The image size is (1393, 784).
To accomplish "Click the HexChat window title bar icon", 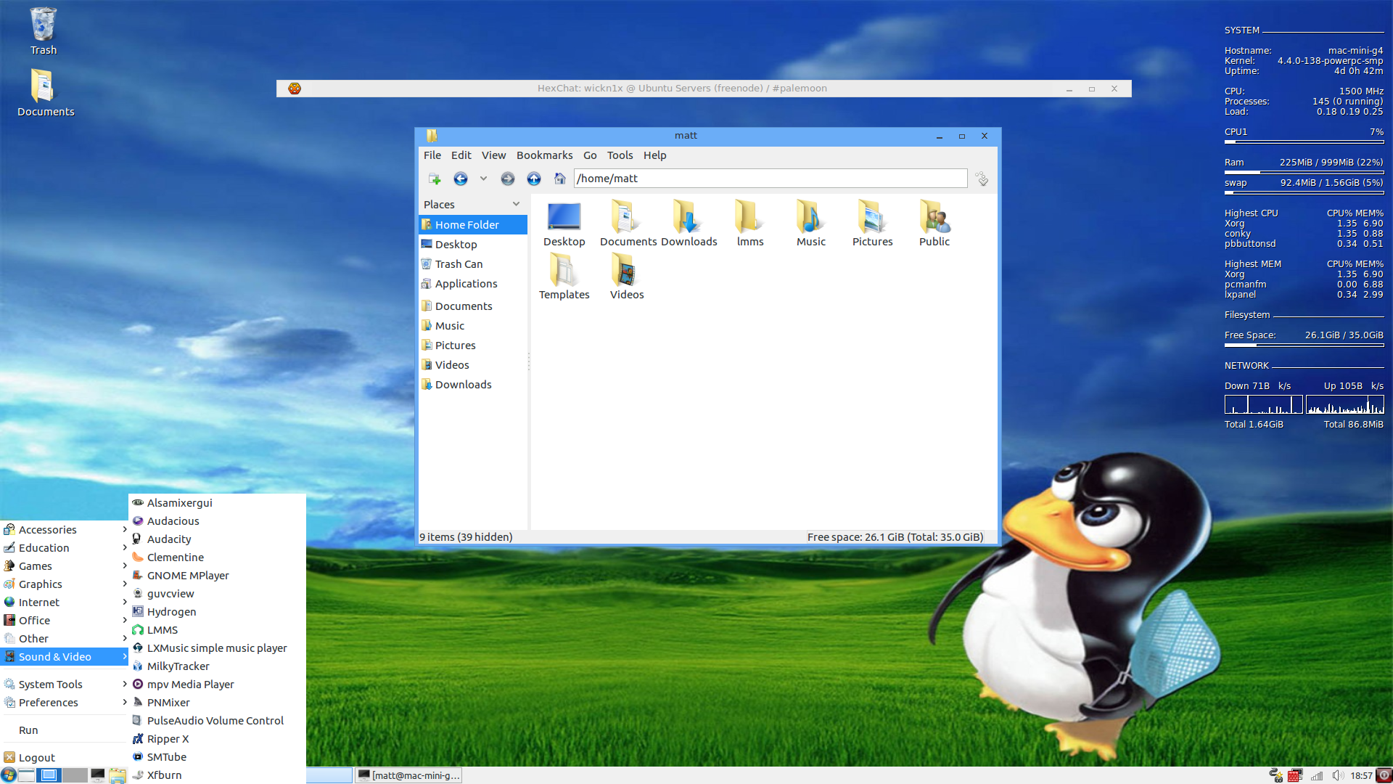I will click(x=294, y=89).
